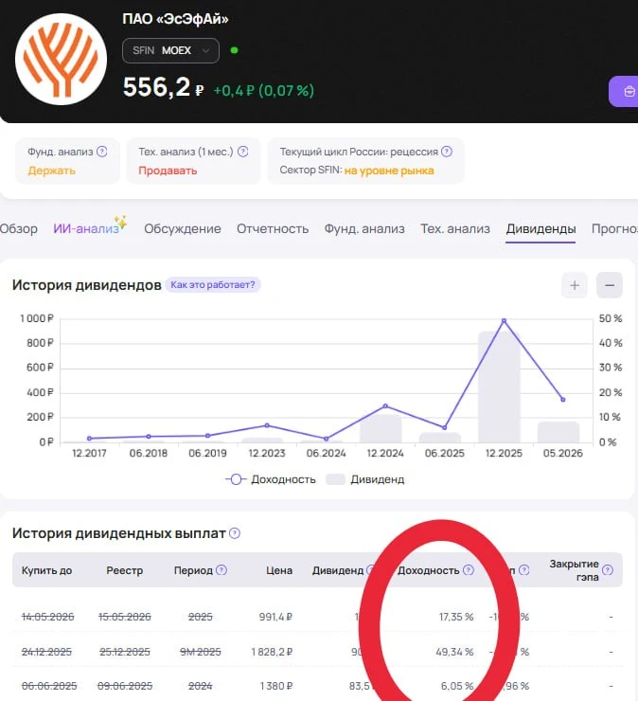Open help icon next to Текущий цикл России
Screen dimensions: 638x701
click(447, 152)
